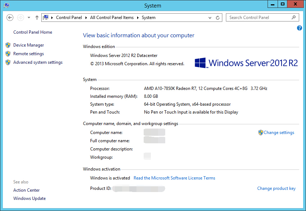The height and width of the screenshot is (211, 306).
Task: Click the installed memory value '8.00 GB'
Action: 151,96
